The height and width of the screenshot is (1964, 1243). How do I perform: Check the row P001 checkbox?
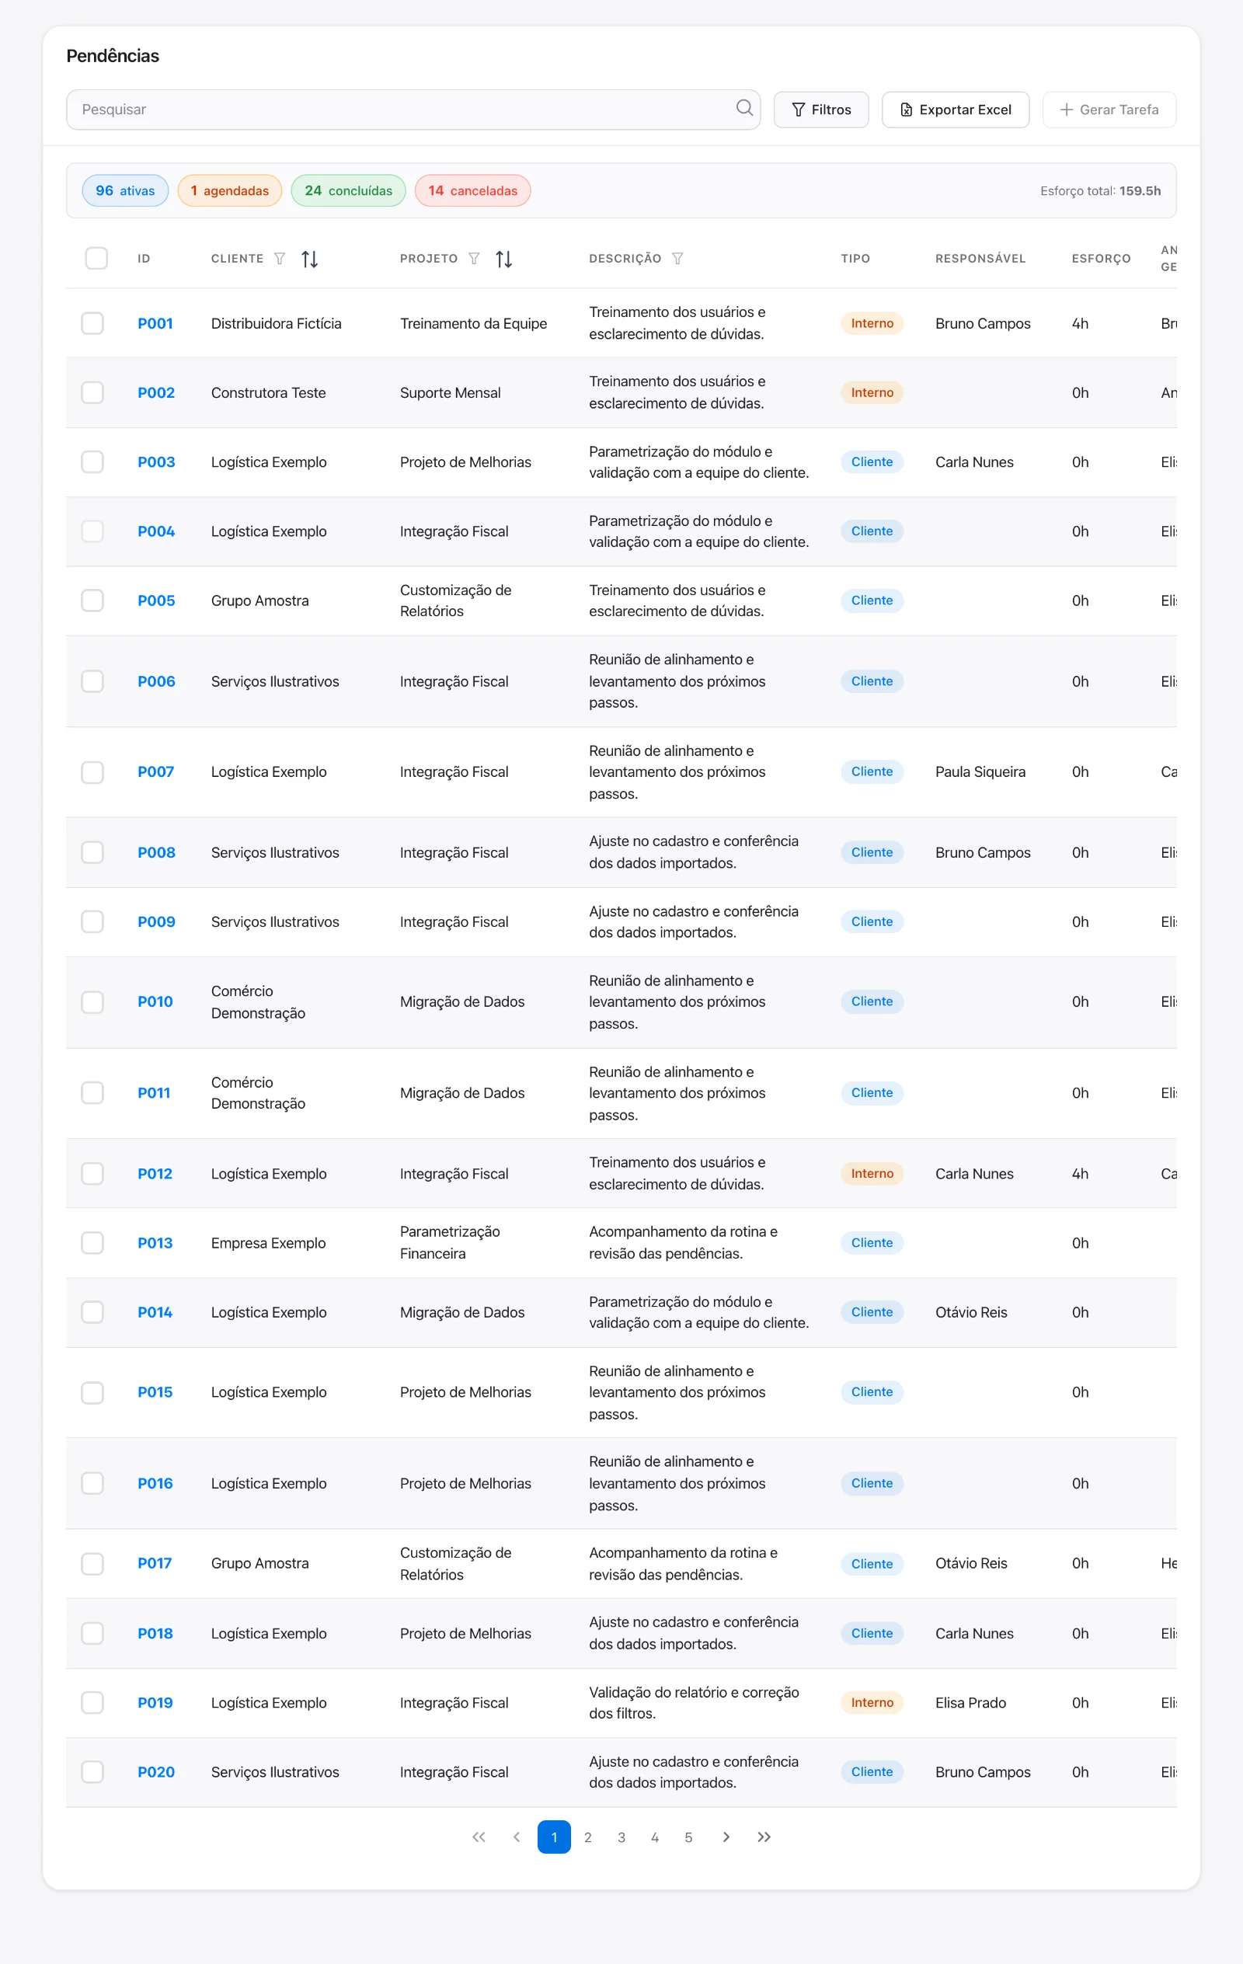pyautogui.click(x=92, y=323)
